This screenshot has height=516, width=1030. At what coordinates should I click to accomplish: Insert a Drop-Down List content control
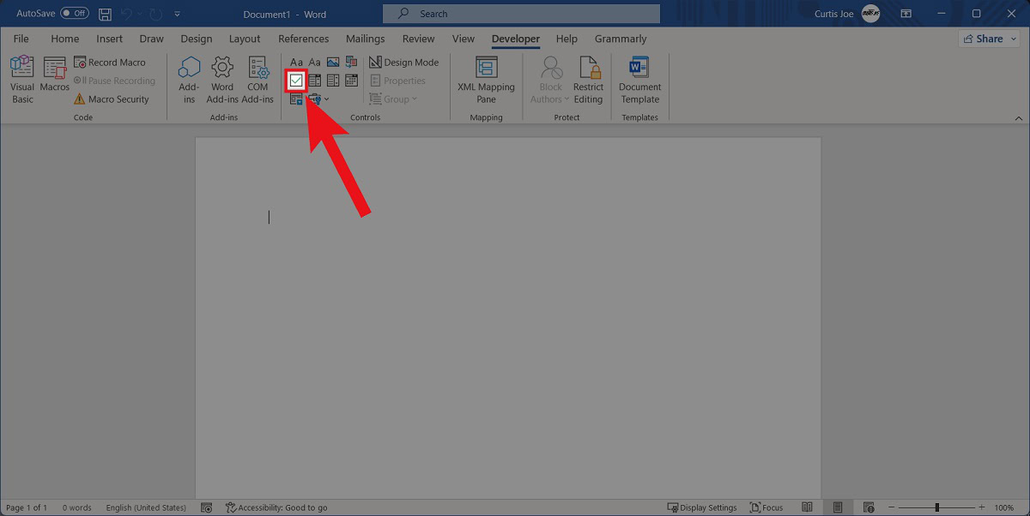(333, 81)
